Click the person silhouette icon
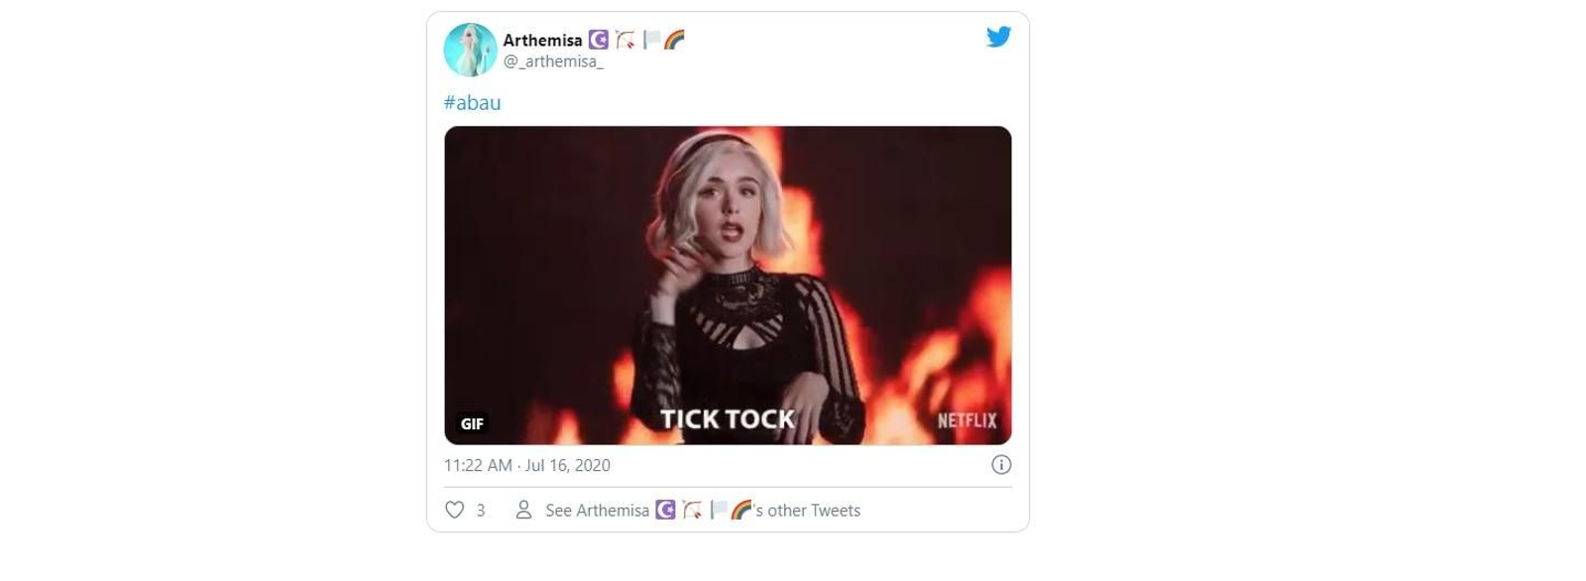The image size is (1586, 581). coord(523,510)
